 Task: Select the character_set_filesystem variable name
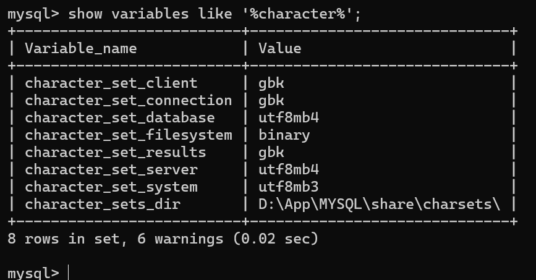(129, 135)
